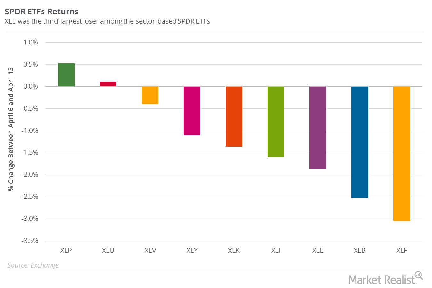
Task: Click the SPDR ETFs Returns title
Action: tap(42, 12)
